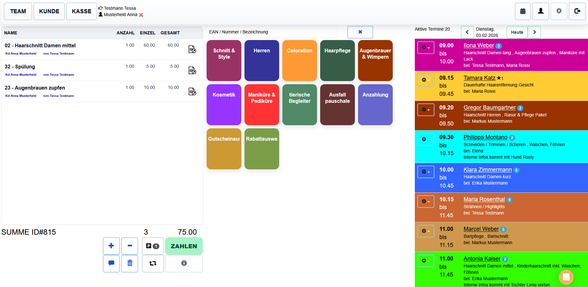Expand gear dropdown for Ilona Weber appointment

click(x=426, y=48)
